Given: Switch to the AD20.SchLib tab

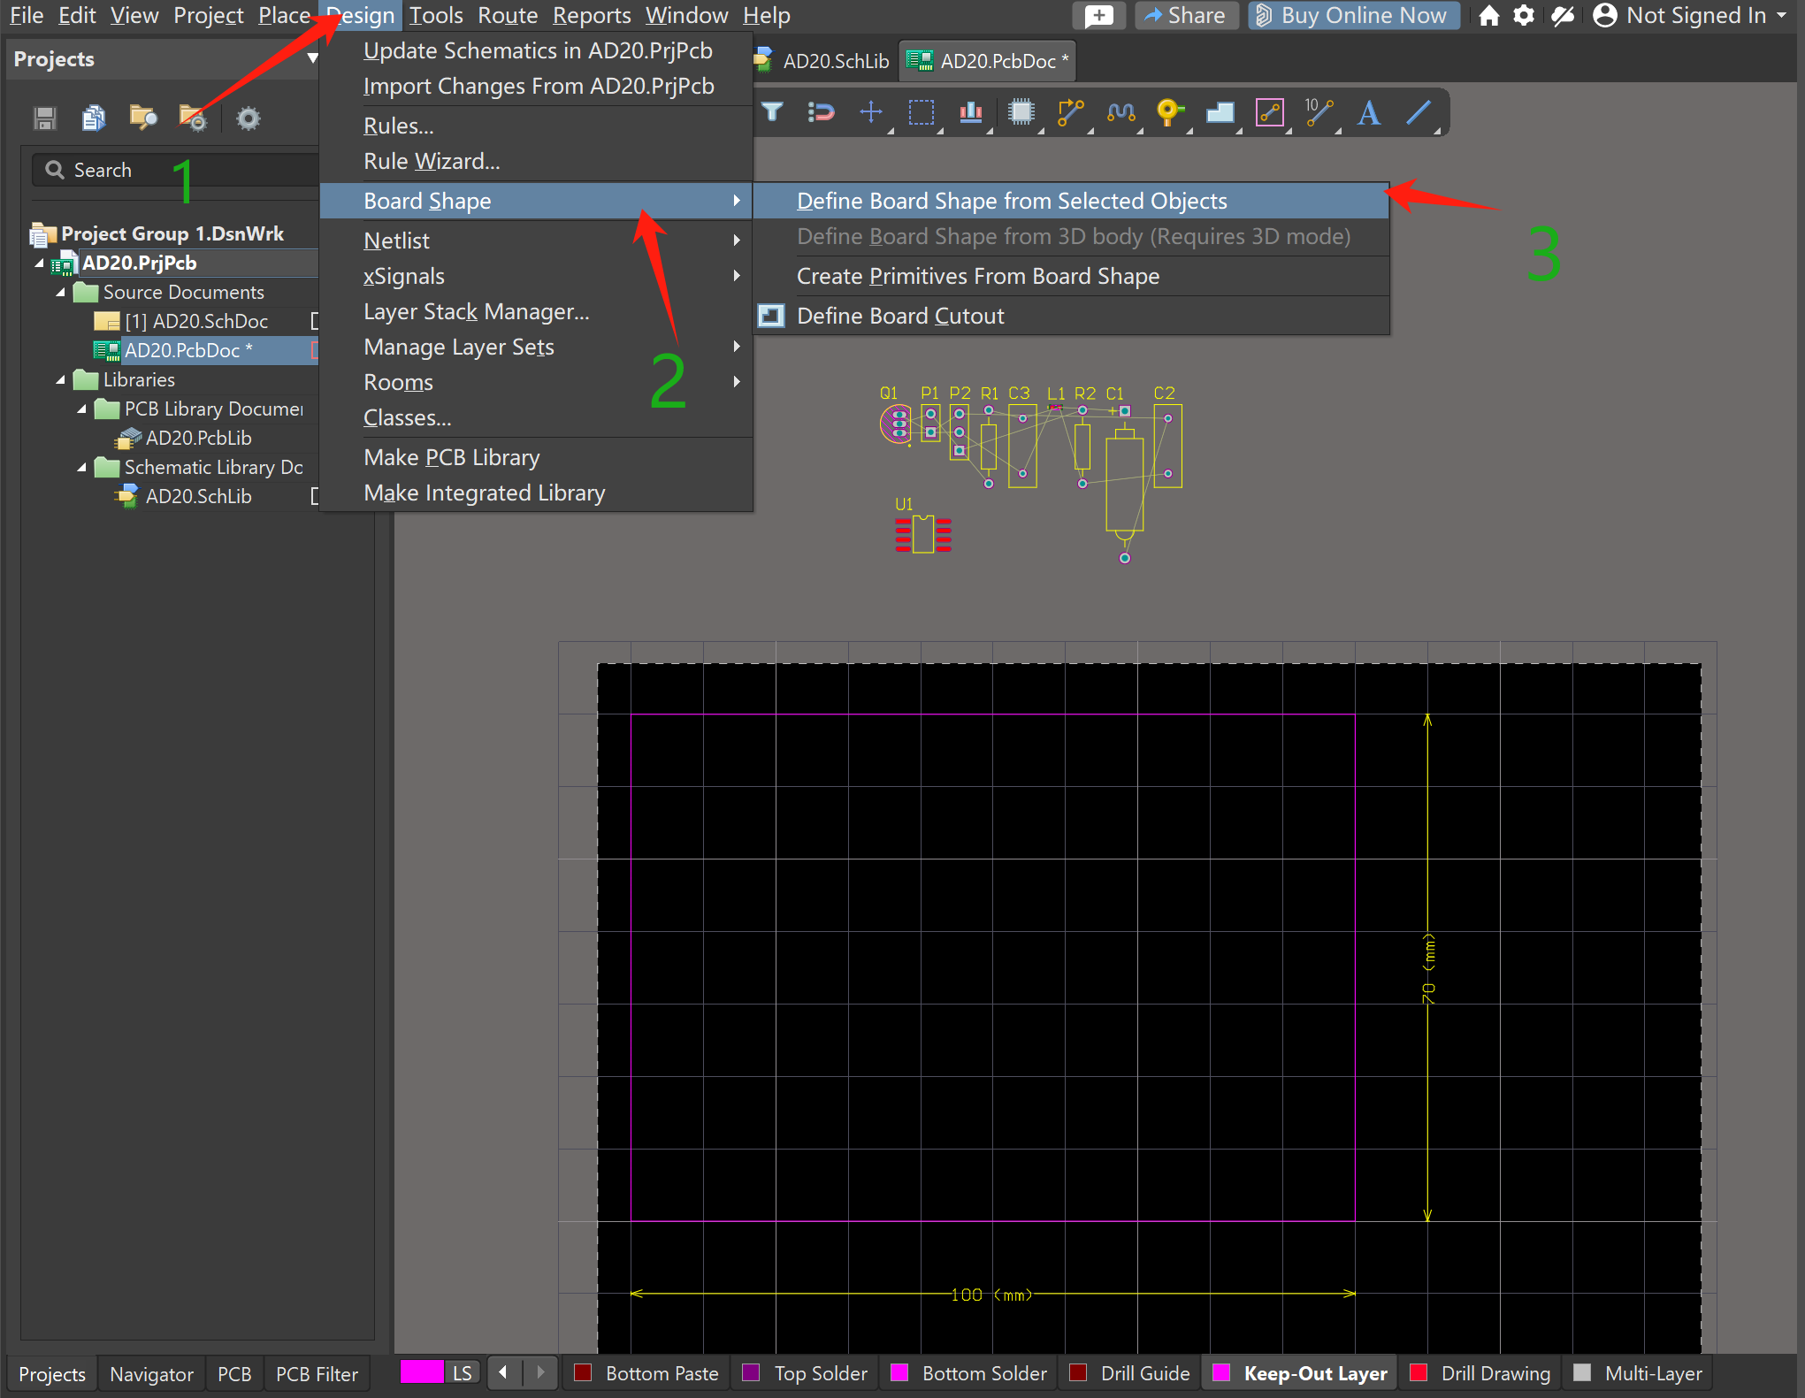Looking at the screenshot, I should point(834,61).
